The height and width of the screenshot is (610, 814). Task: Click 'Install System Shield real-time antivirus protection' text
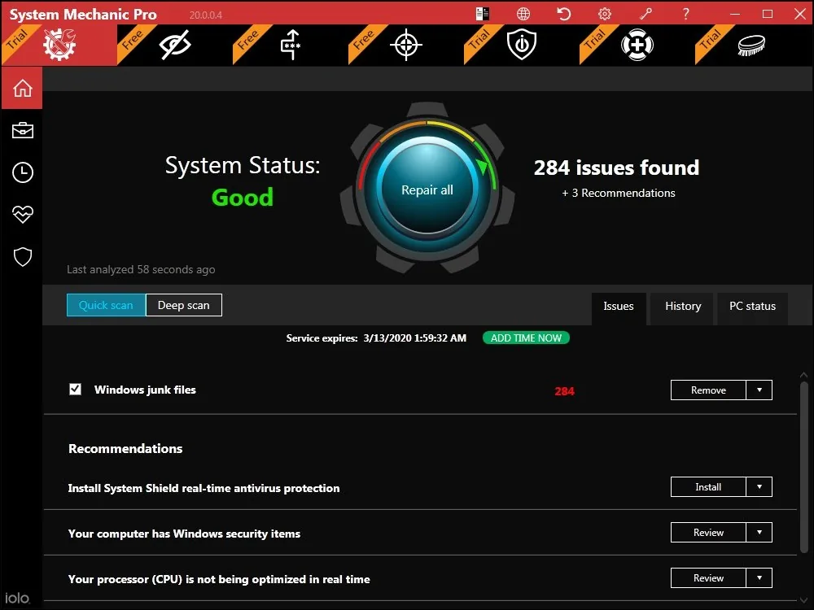click(203, 488)
